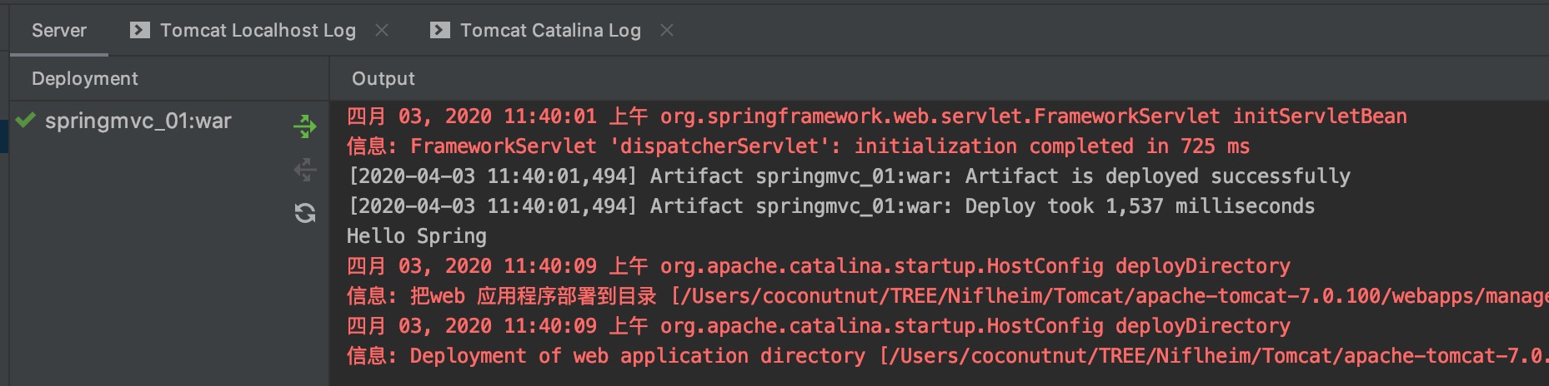1549x386 pixels.
Task: Click the 'Hello Spring' output line
Action: coord(417,236)
